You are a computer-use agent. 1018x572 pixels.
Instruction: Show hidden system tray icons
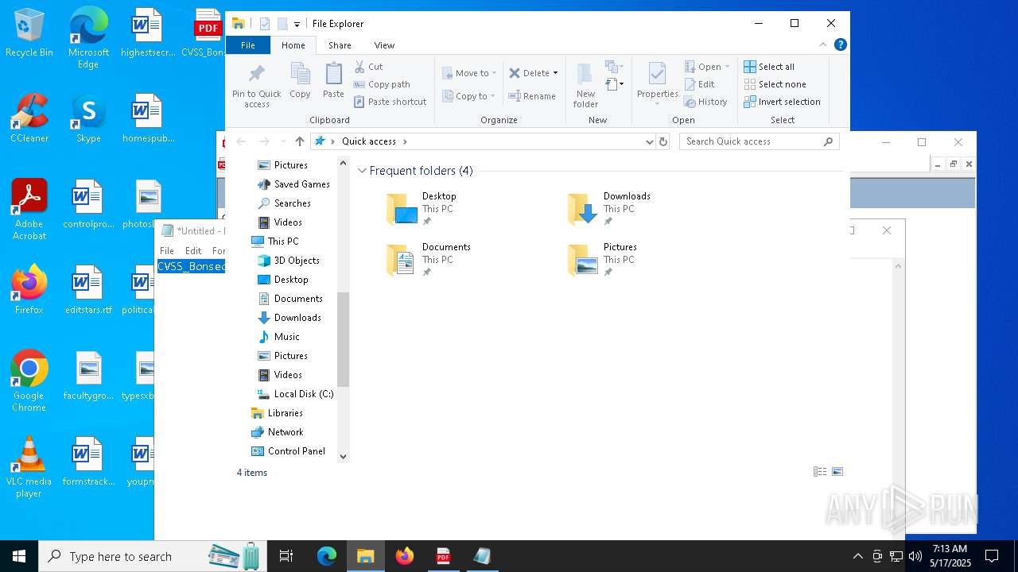857,556
